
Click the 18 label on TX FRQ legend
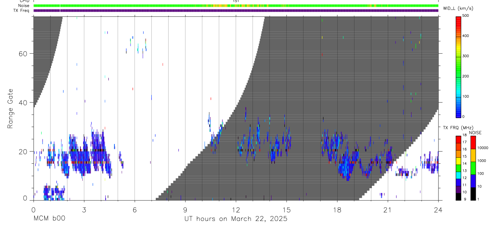click(464, 135)
